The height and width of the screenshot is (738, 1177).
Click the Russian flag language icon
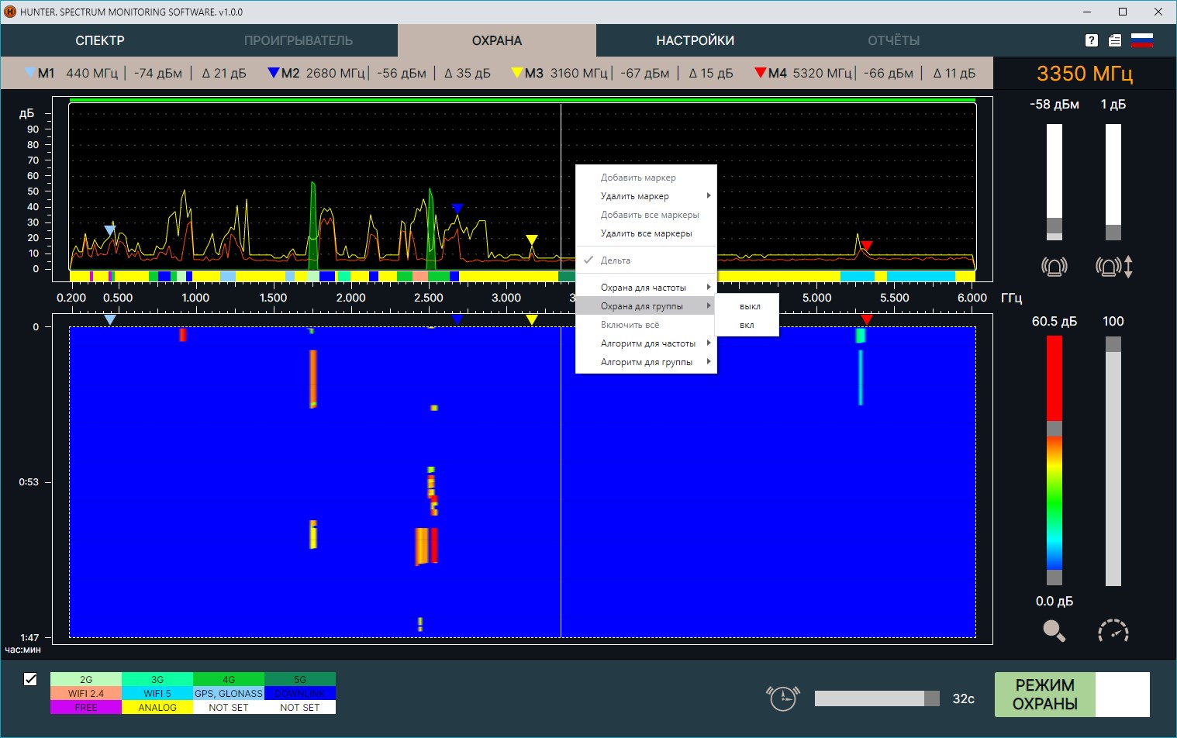(x=1142, y=41)
